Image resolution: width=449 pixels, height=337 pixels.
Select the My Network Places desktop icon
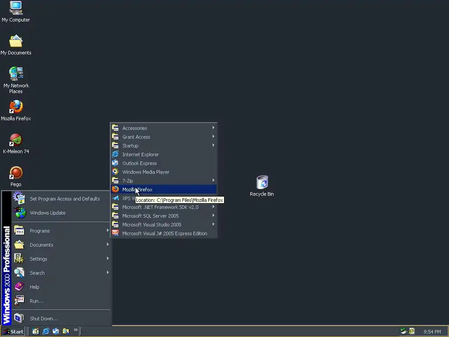coord(16,81)
